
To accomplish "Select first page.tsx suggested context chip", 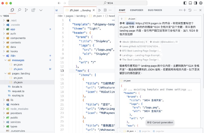I will tap(145, 131).
